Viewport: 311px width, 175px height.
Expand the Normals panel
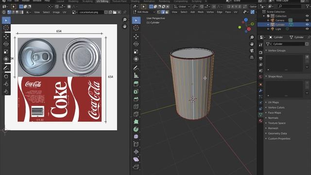pos(273,118)
